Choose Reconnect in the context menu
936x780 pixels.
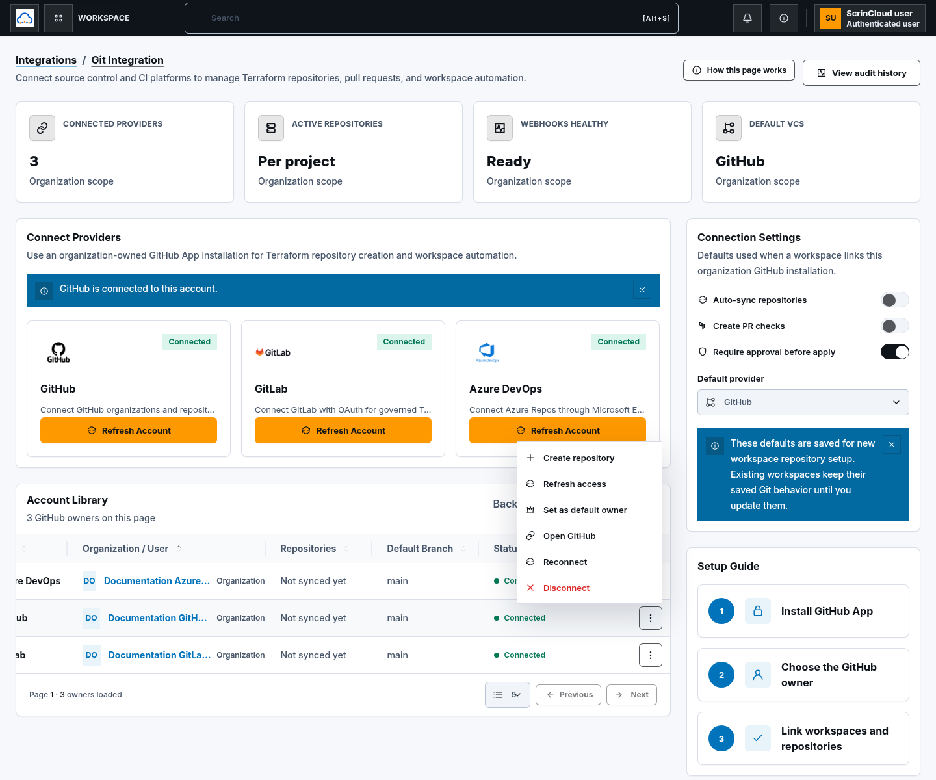pyautogui.click(x=590, y=562)
